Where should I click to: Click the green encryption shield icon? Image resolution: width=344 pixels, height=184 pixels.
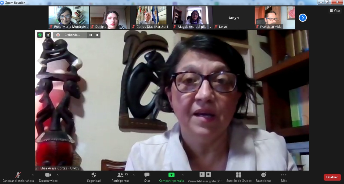[40, 35]
